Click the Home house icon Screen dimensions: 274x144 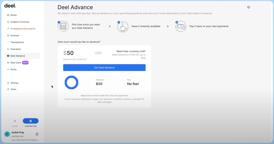click(8, 15)
